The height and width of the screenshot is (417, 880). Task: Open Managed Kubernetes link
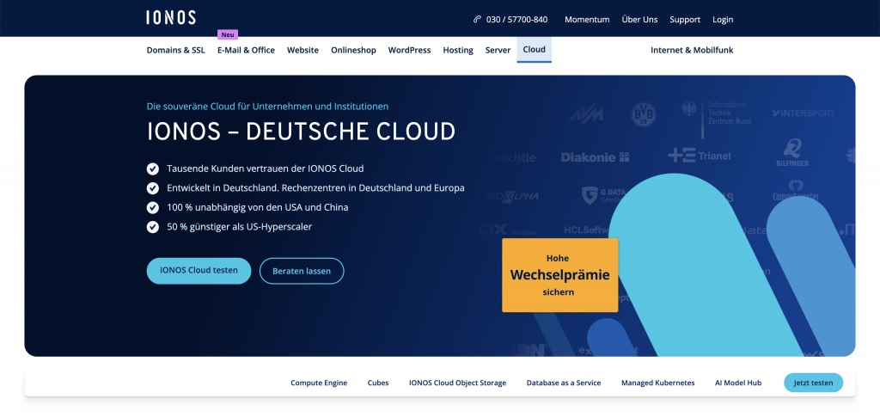point(657,383)
